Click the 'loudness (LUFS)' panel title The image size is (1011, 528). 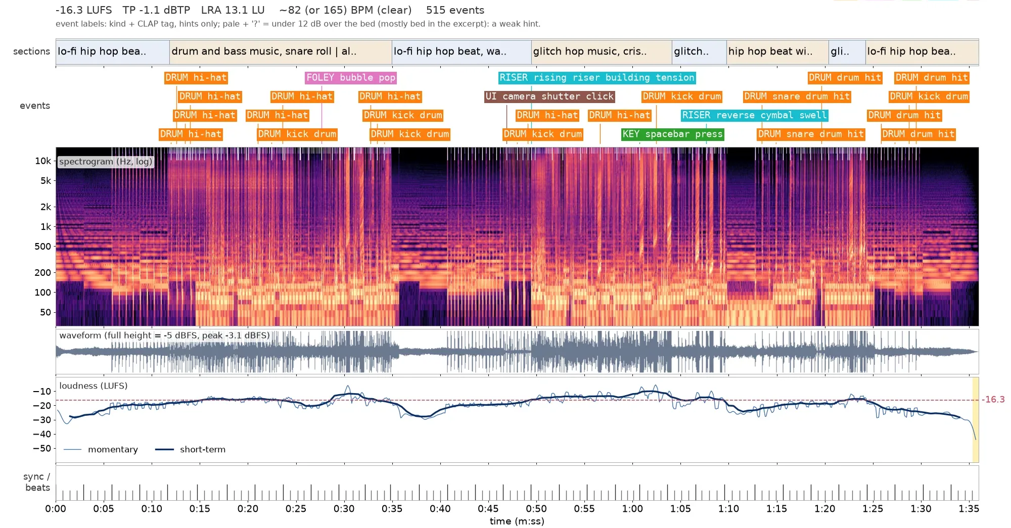pos(94,386)
